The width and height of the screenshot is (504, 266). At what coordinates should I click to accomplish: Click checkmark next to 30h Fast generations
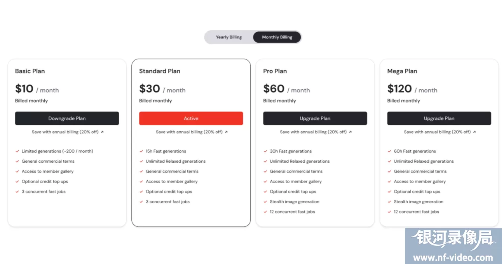click(265, 151)
